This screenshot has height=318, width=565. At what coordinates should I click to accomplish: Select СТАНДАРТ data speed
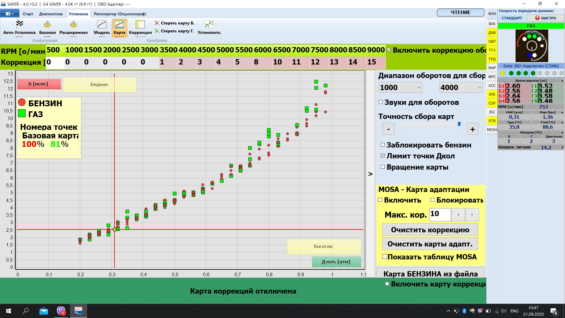[x=512, y=18]
